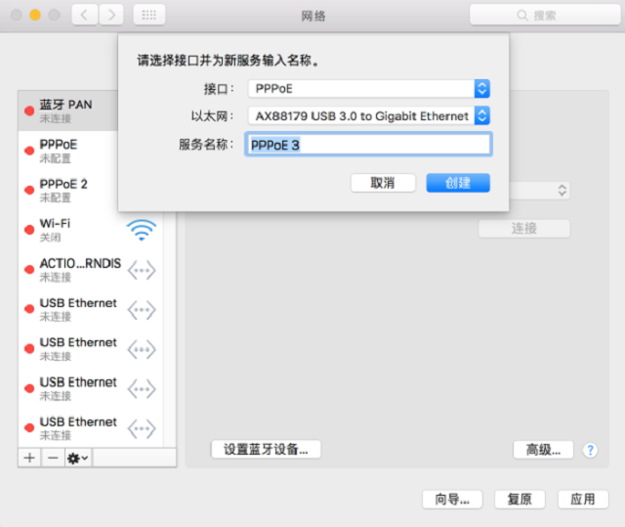Select the PPPoE service row
Viewport: 625px width, 527px height.
click(68, 151)
